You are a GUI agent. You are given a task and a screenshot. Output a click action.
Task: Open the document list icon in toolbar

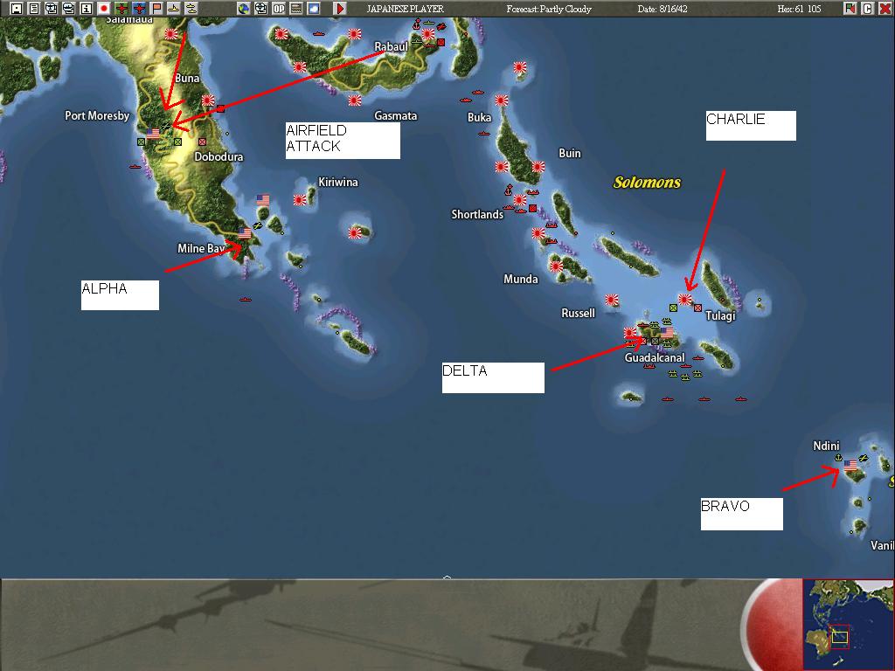pos(34,9)
